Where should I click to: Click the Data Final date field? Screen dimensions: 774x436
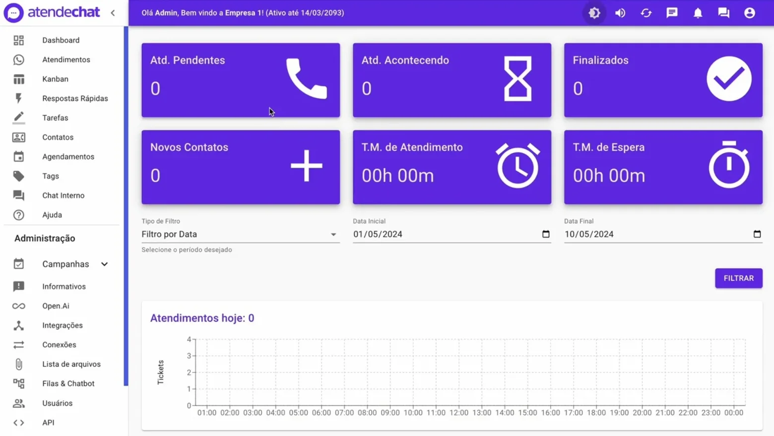663,234
